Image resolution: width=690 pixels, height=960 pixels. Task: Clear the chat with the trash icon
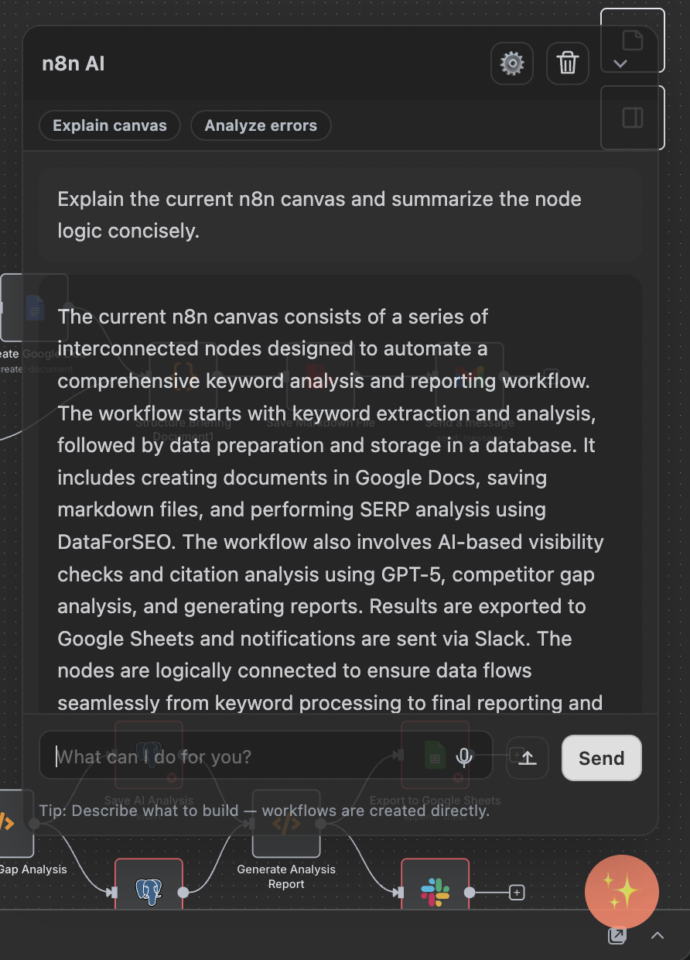pyautogui.click(x=567, y=63)
